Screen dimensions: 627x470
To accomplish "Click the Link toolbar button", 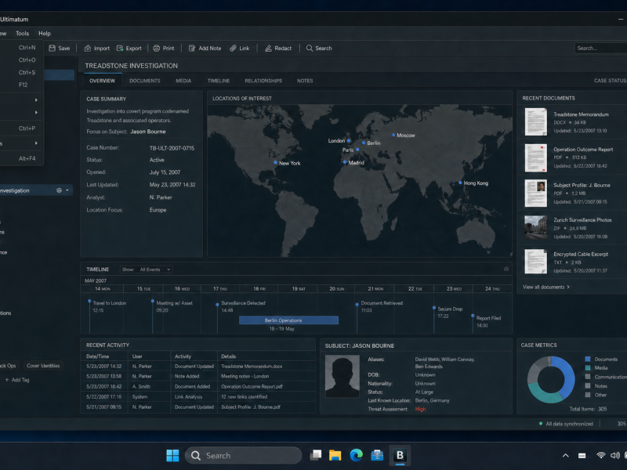I will click(x=240, y=48).
